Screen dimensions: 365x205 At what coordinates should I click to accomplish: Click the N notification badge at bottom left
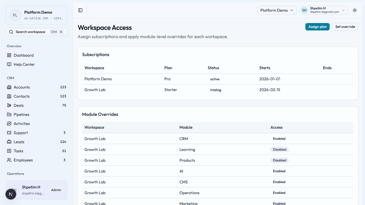click(11, 194)
